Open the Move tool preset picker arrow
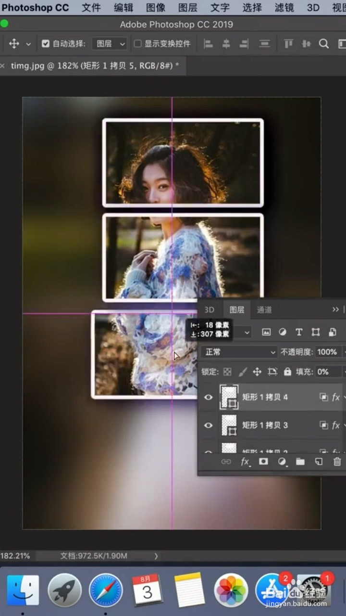 tap(28, 44)
